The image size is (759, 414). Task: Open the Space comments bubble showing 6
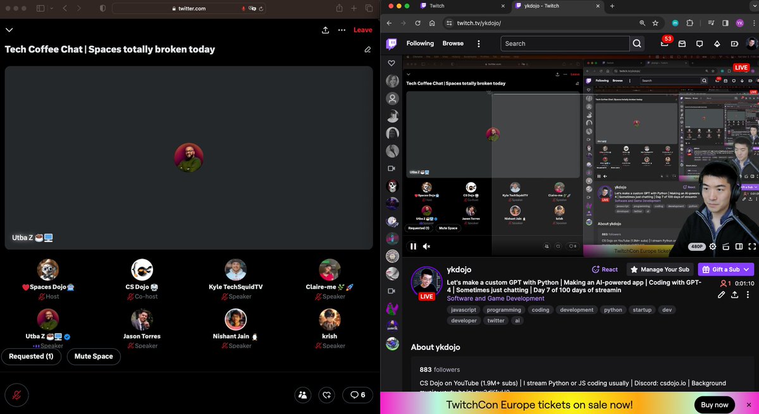coord(358,395)
